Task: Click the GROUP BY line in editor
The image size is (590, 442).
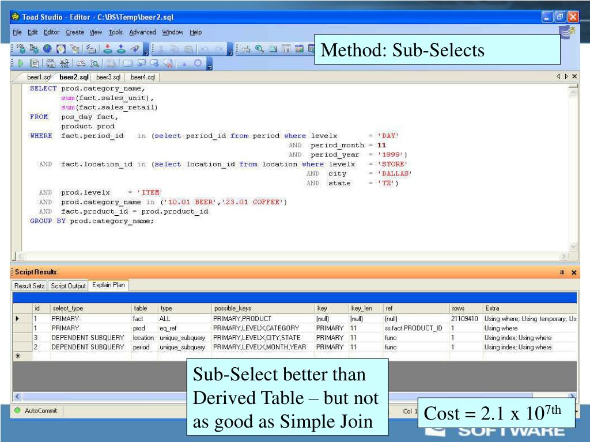Action: click(x=92, y=221)
